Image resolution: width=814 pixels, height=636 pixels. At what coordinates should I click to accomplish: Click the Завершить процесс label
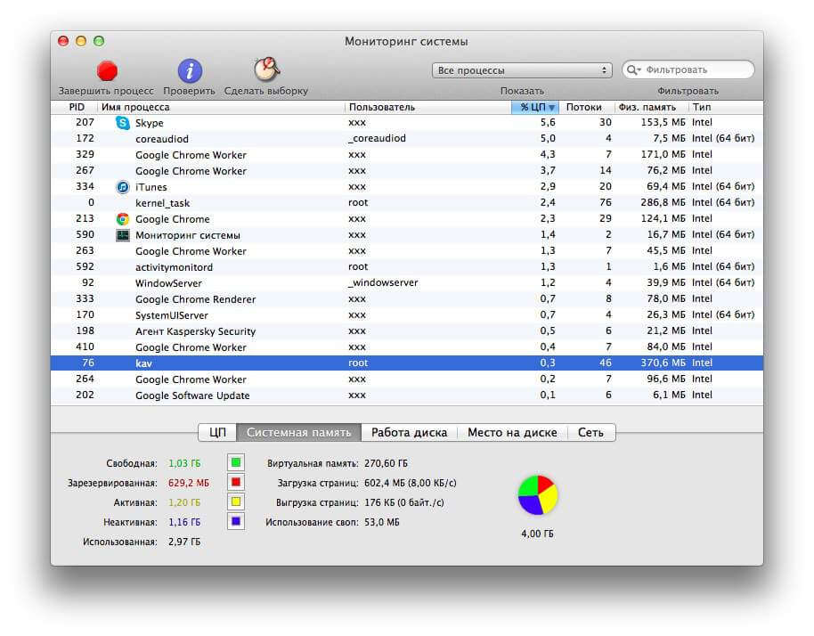coord(106,91)
